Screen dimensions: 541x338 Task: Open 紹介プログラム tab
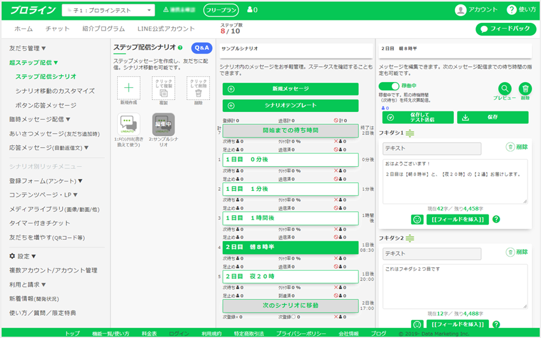[x=104, y=29]
